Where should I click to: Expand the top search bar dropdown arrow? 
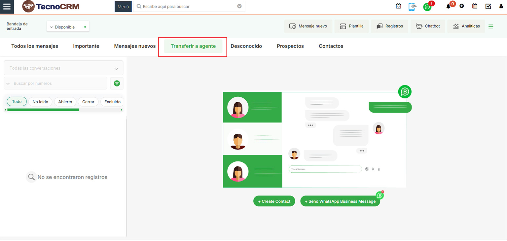[239, 6]
